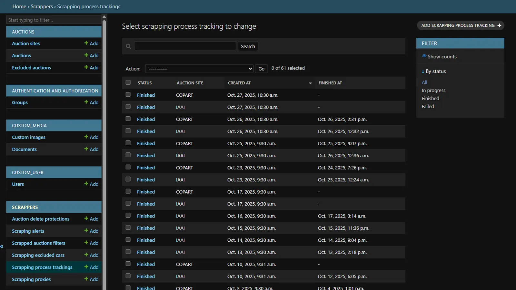This screenshot has height=290, width=516.
Task: Click the Add icon next to Scrapping proxies
Action: tap(86, 279)
